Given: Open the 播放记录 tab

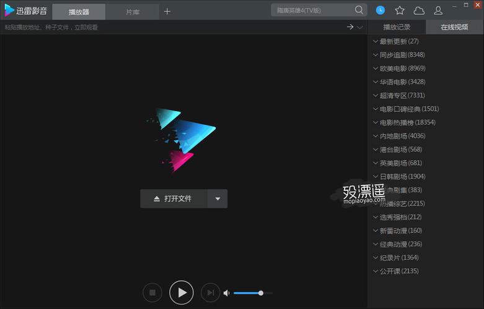Looking at the screenshot, I should click(397, 27).
